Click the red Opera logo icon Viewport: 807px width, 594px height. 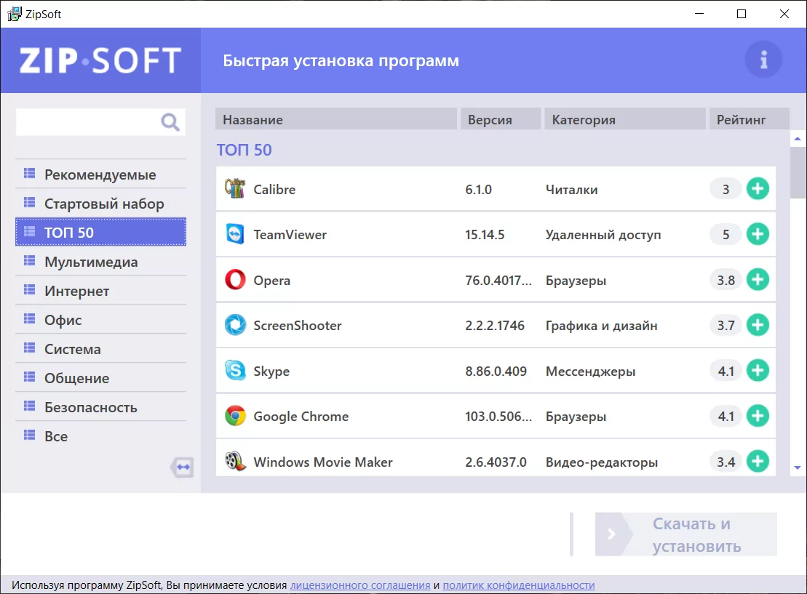click(x=235, y=280)
